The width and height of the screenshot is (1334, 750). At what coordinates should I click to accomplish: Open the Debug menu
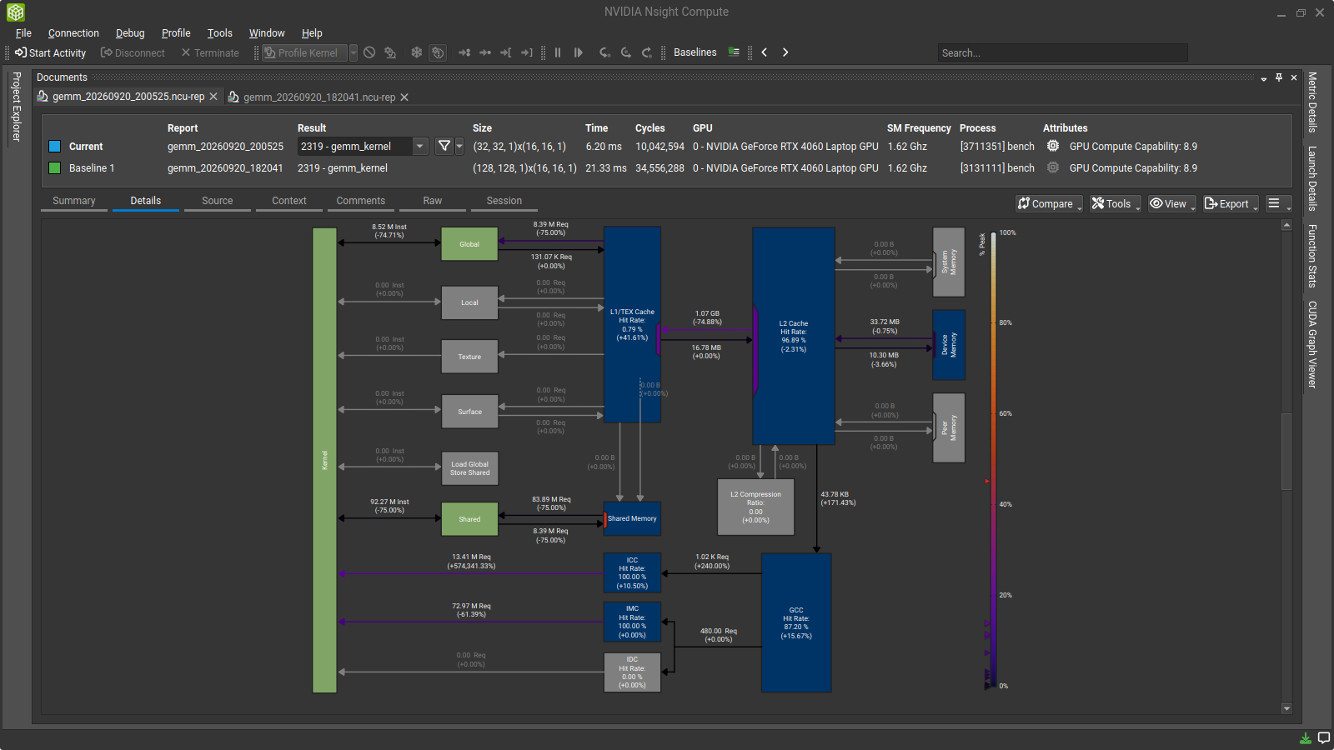pos(130,33)
